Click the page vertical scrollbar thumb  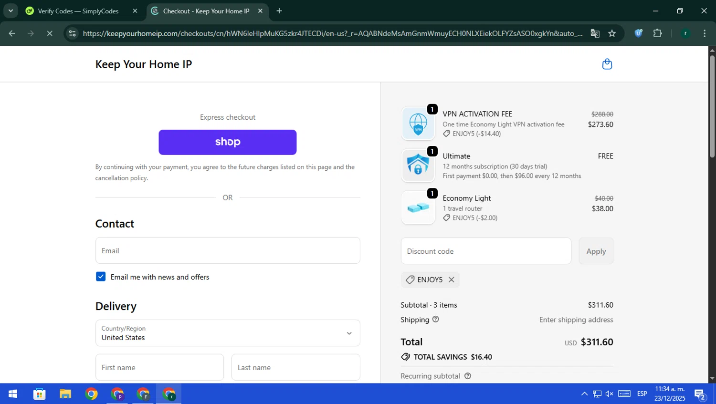pos(712,106)
